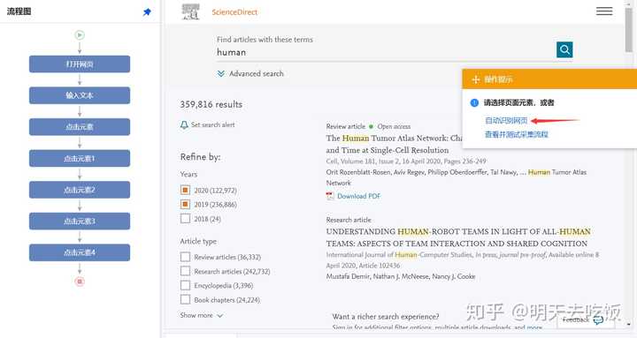This screenshot has height=338, width=637.
Task: Select the 点击元素1 flowchart step
Action: point(80,159)
